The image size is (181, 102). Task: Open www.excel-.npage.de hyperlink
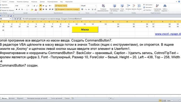click(x=168, y=34)
